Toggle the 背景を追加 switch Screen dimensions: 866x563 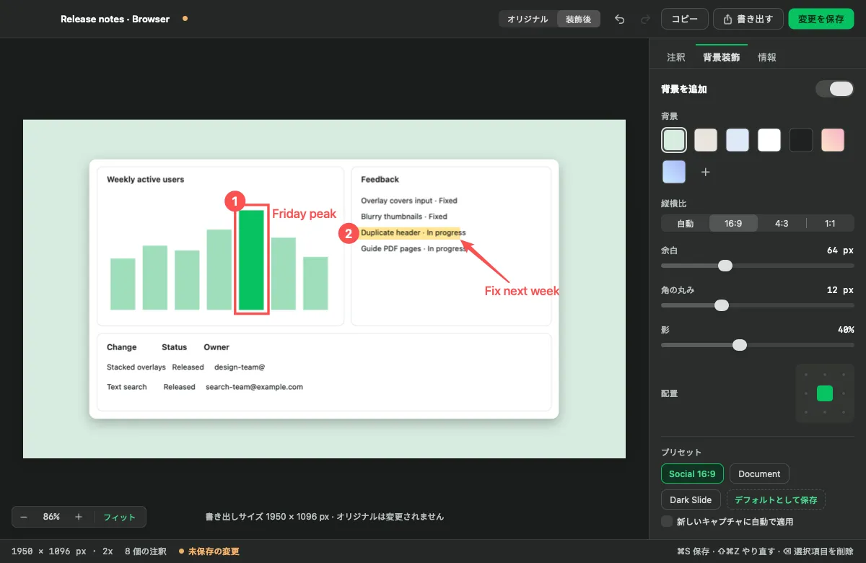click(x=835, y=89)
